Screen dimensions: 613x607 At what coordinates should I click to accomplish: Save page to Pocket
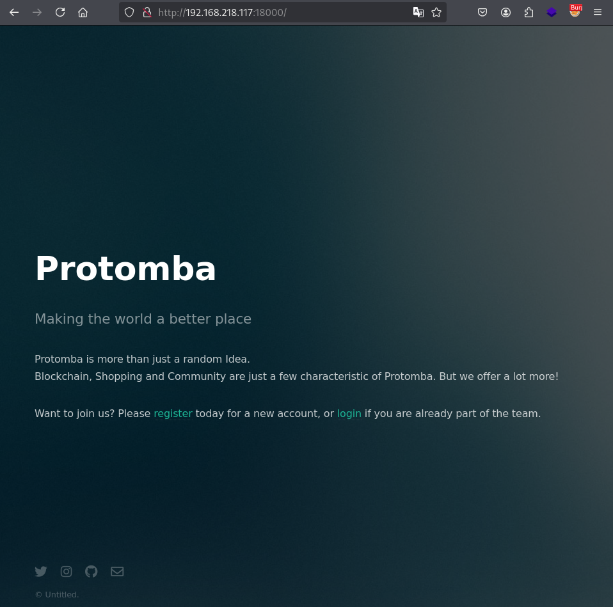[482, 13]
